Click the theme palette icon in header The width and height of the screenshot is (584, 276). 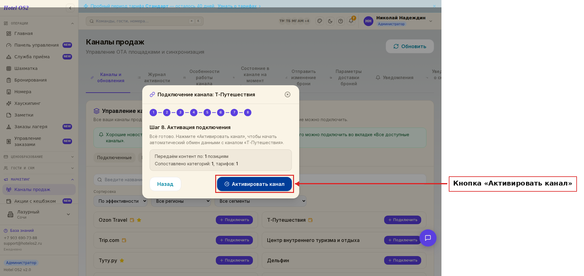(x=320, y=21)
